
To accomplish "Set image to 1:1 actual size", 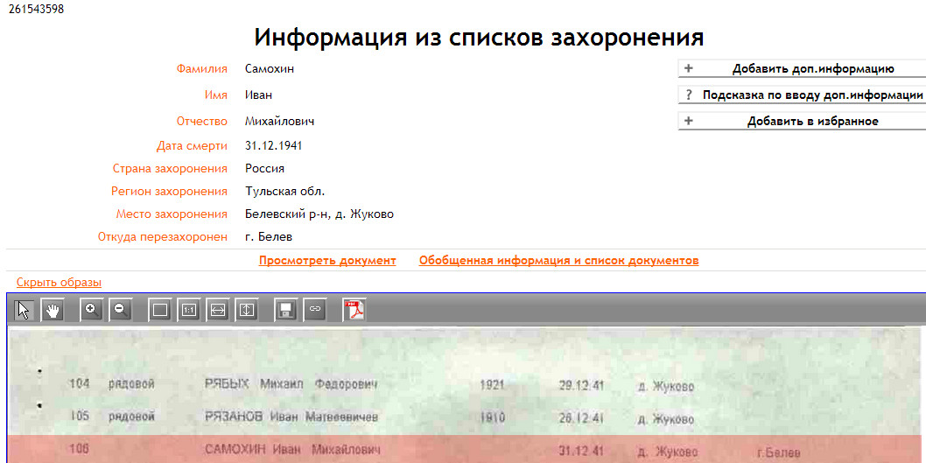I will click(x=188, y=310).
